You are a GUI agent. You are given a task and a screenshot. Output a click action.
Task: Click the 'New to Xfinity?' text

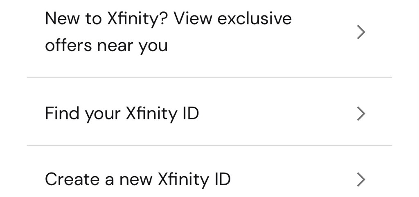(x=107, y=19)
